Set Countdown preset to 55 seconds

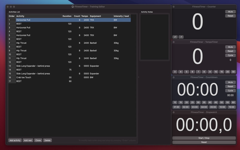coord(227,102)
